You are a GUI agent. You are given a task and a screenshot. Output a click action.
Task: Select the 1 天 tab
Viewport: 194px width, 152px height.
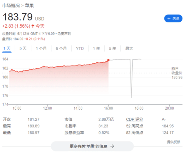click(7, 48)
